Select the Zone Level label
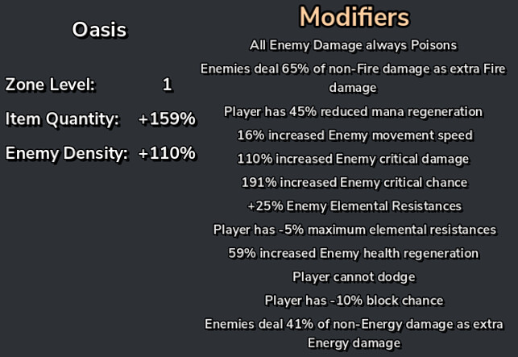The image size is (518, 357). tap(50, 84)
